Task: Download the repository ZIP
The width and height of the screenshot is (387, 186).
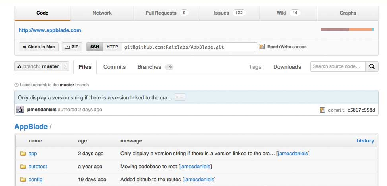Action: click(72, 47)
